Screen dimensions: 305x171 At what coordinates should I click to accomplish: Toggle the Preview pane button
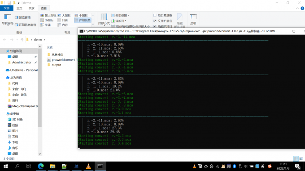point(22,17)
